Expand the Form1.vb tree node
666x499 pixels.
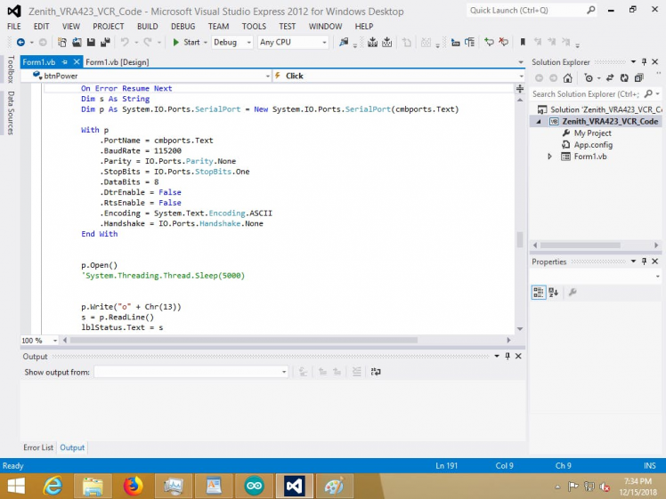point(550,157)
